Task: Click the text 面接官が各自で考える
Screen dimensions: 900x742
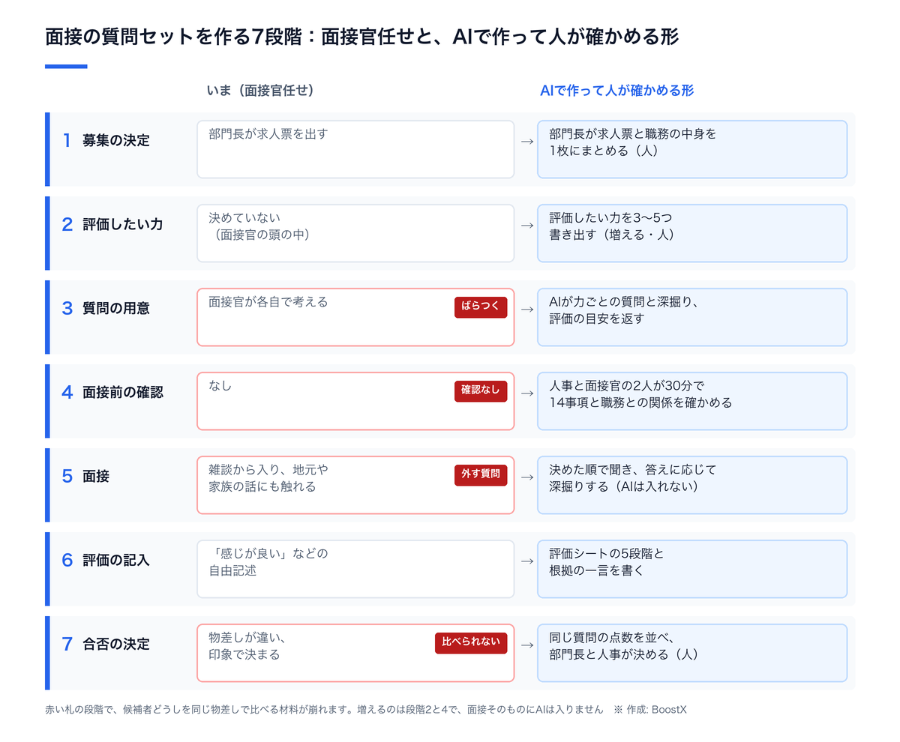Action: pos(268,303)
